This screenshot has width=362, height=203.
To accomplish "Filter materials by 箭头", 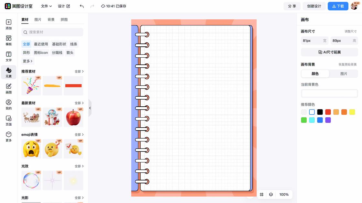I will [x=70, y=53].
